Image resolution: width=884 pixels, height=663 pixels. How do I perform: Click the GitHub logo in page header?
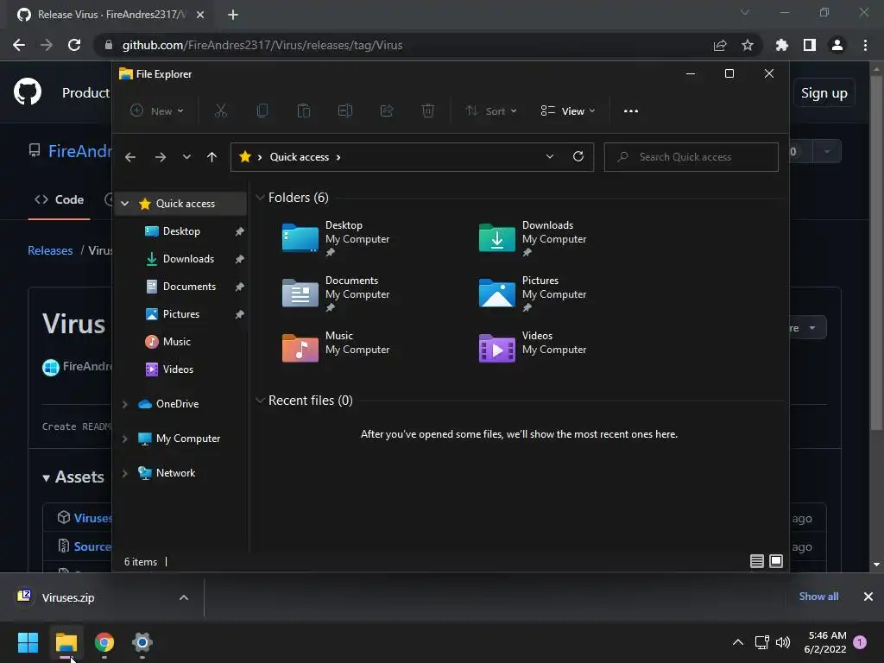[27, 92]
